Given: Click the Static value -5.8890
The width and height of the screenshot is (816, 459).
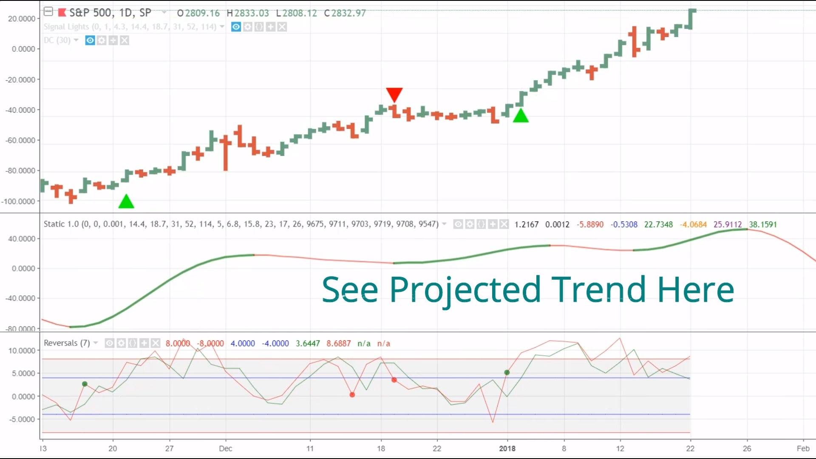Looking at the screenshot, I should (x=590, y=224).
